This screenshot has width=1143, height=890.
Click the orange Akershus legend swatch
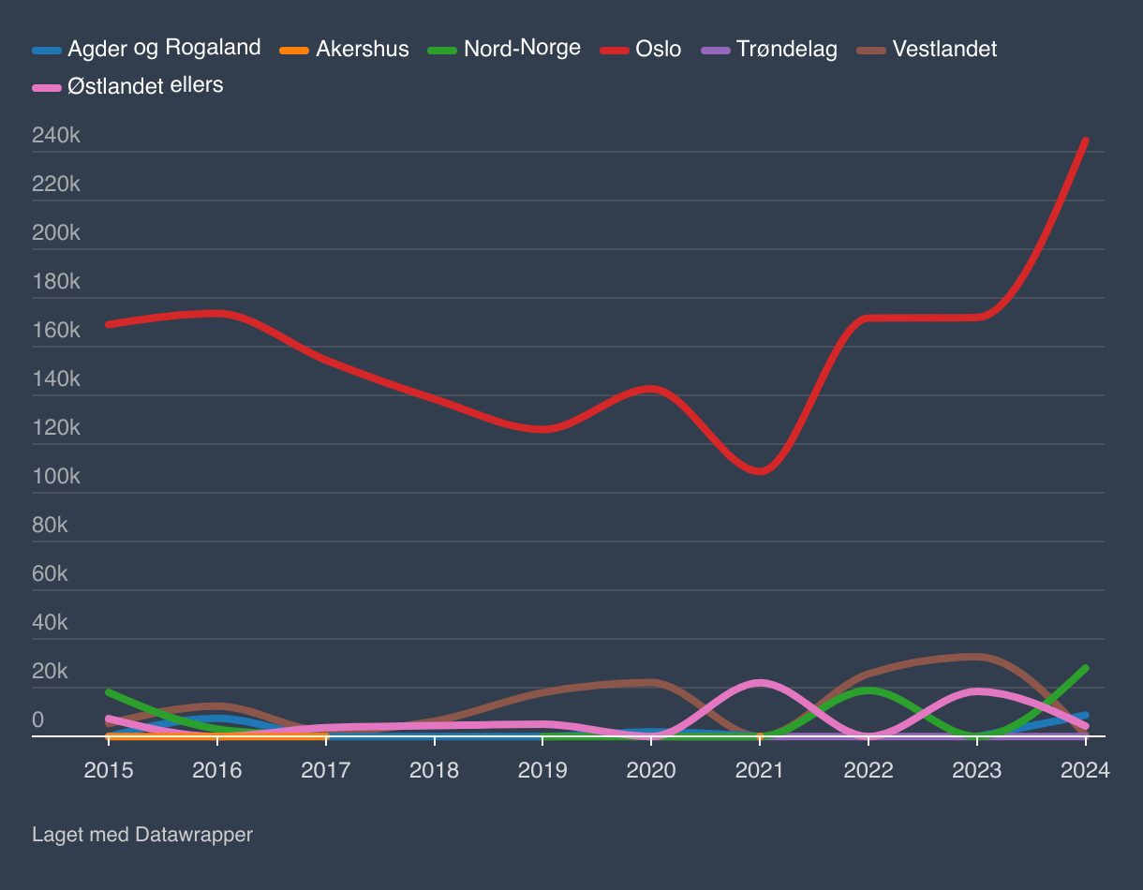coord(294,50)
